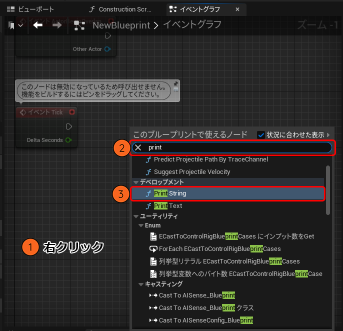The image size is (343, 331).
Task: Toggle the 状況に合わせた表示 checkbox
Action: tap(260, 135)
